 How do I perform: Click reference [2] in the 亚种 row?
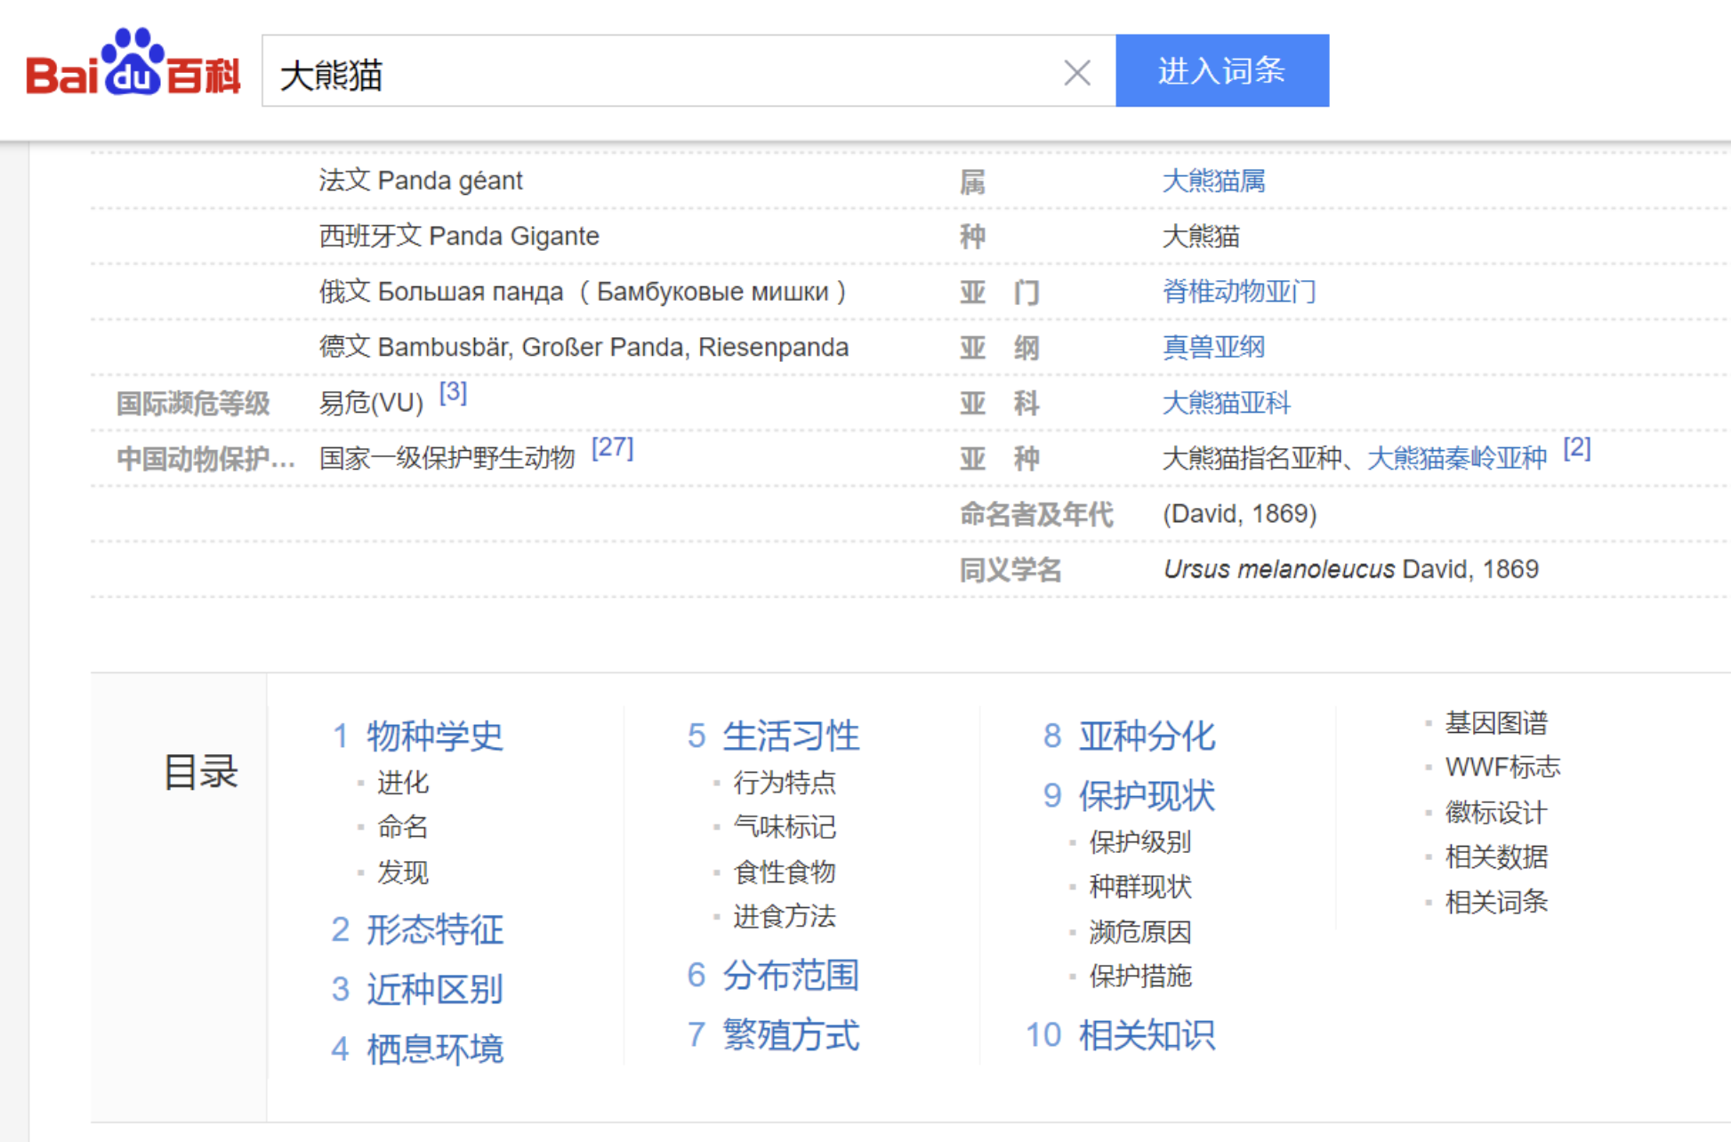(x=1577, y=447)
